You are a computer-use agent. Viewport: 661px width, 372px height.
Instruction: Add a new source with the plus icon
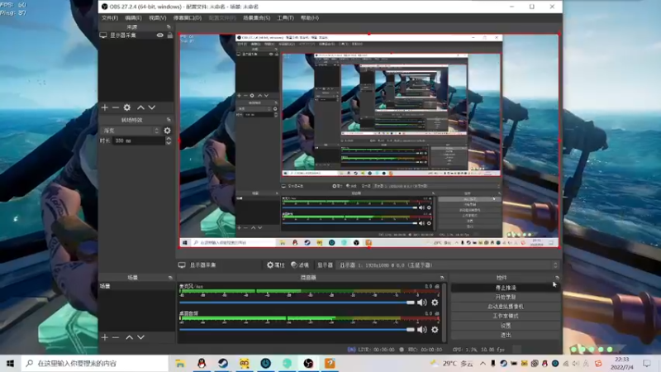(105, 107)
